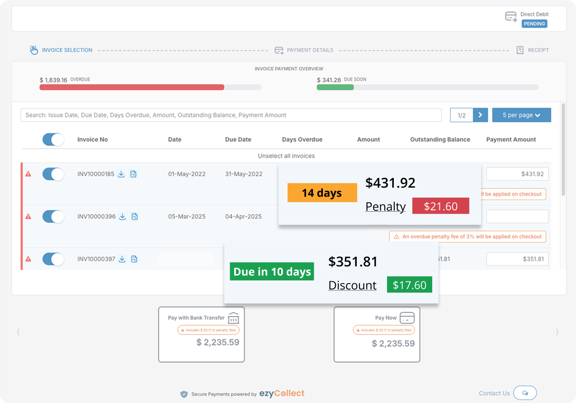Go to next page of invoices

coord(480,115)
